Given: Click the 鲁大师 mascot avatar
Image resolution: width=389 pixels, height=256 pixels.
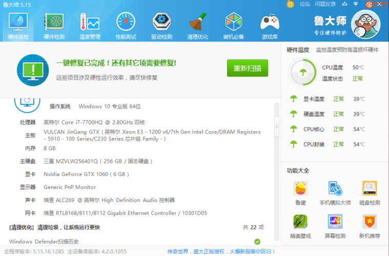Looking at the screenshot, I should tap(365, 24).
